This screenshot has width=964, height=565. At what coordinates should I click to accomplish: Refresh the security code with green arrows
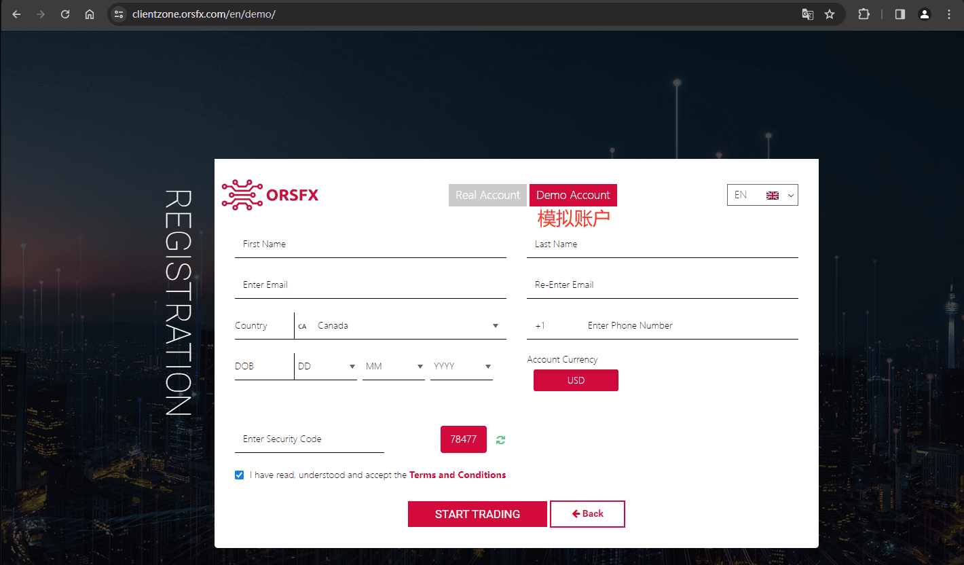click(500, 440)
